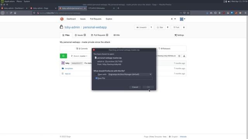
Task: Click the volume icon in system tray
Action: pos(229,2)
